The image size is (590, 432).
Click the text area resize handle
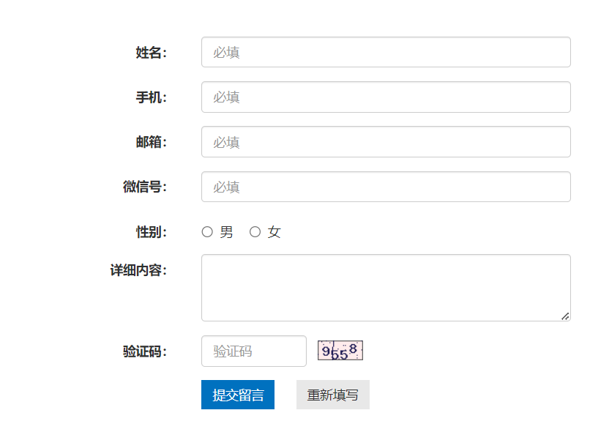click(x=565, y=316)
